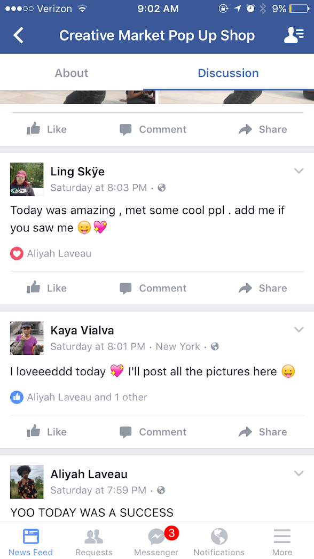Expand options chevron on Ling Skÿe's post
The height and width of the screenshot is (559, 314).
click(299, 171)
